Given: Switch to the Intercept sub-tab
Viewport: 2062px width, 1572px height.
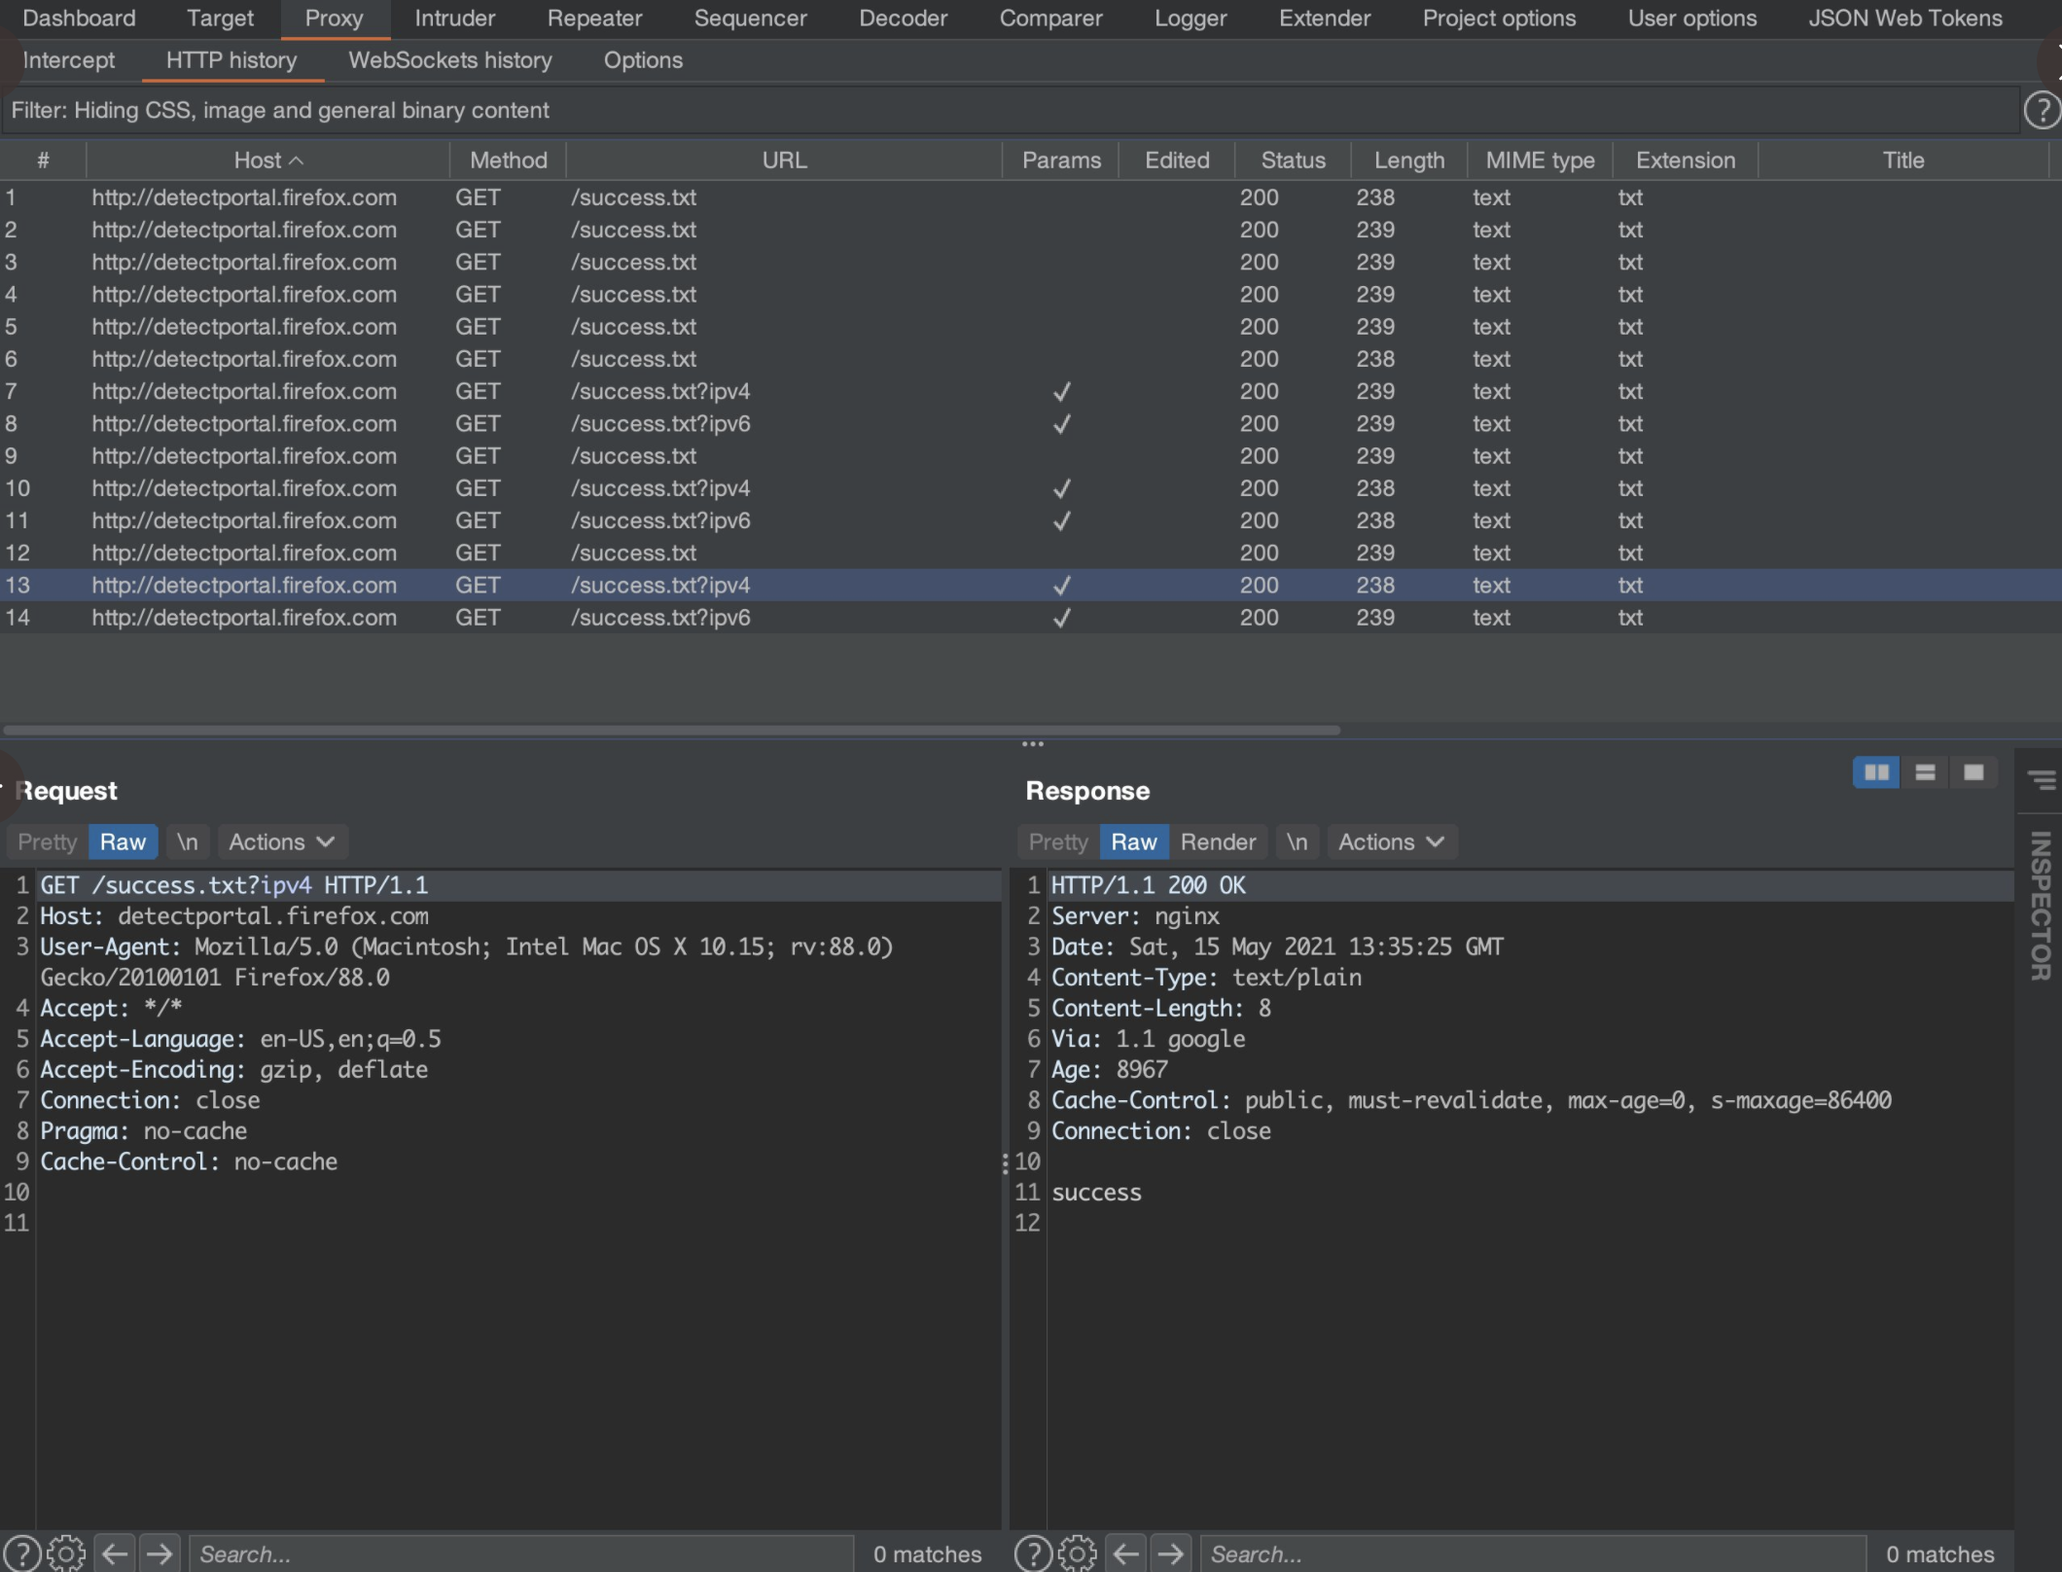Looking at the screenshot, I should click(x=68, y=60).
